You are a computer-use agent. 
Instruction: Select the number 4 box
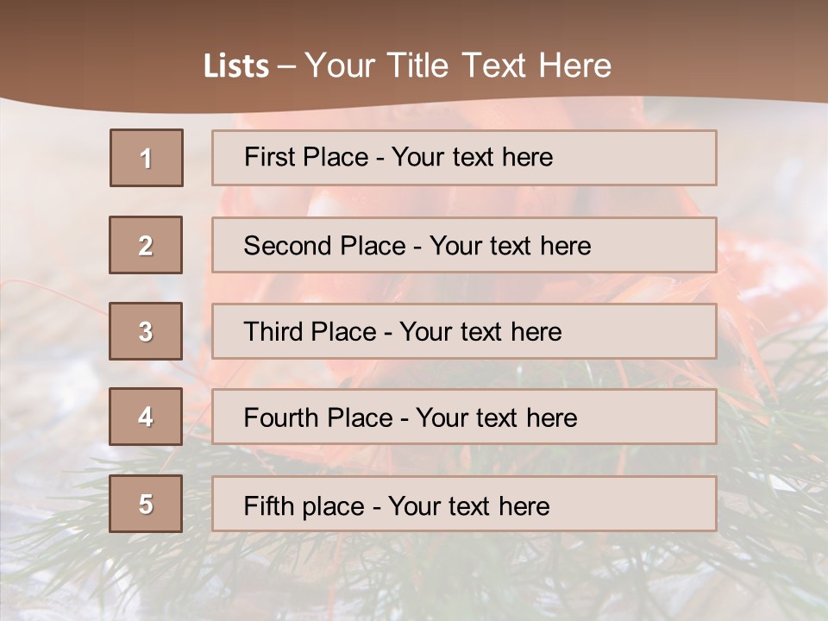pos(146,417)
